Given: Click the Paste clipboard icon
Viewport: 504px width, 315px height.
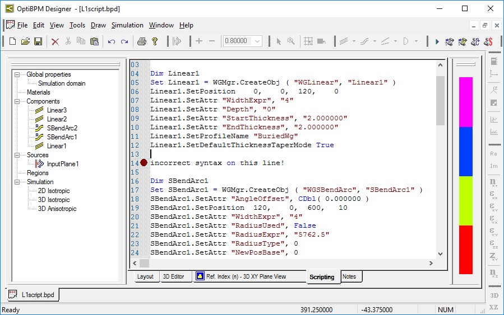Looking at the screenshot, I should [x=94, y=41].
